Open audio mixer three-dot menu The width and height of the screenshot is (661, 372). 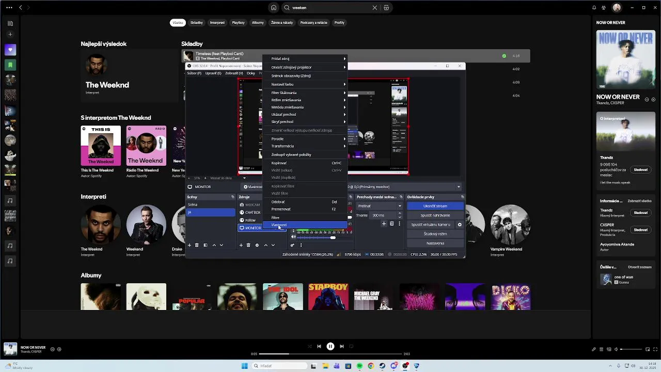[x=301, y=245]
